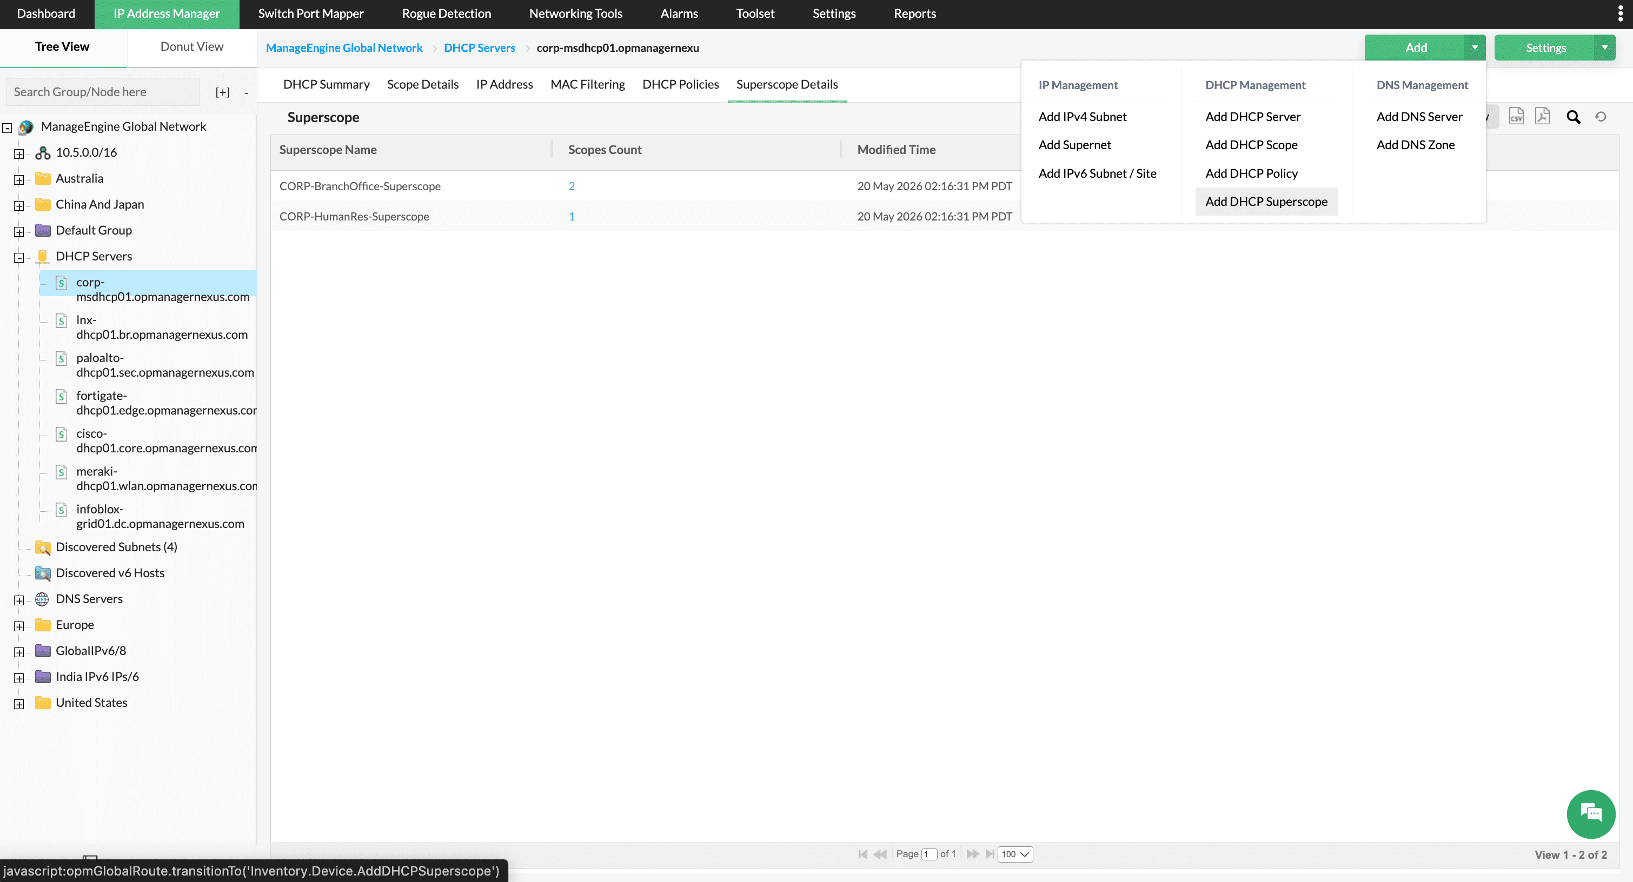Collapse the ManageEngine Global Network root node
The width and height of the screenshot is (1633, 882).
[7, 128]
